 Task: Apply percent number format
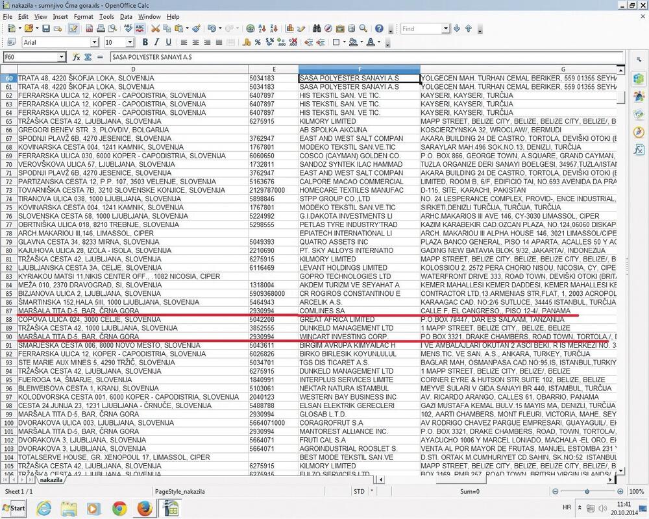(258, 42)
